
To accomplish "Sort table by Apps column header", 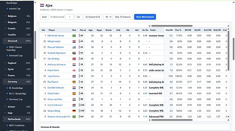I will 99,30.
